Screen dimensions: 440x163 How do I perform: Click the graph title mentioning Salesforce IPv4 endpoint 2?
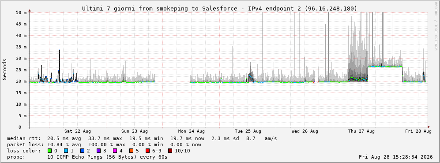click(x=220, y=9)
